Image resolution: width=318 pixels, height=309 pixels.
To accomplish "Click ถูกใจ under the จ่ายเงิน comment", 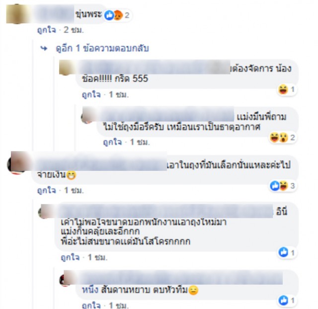I will (46, 190).
